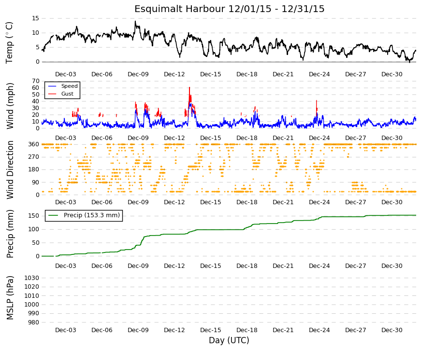This screenshot has height=350, width=421.
Task: Click the Temp (°C) axis label
Action: pos(9,42)
